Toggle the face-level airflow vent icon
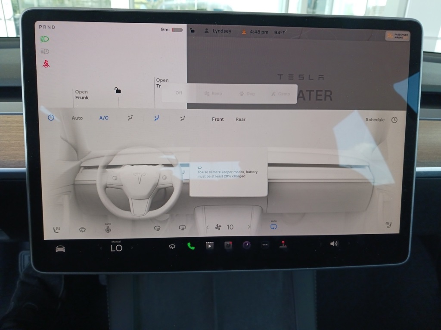 pos(157,119)
